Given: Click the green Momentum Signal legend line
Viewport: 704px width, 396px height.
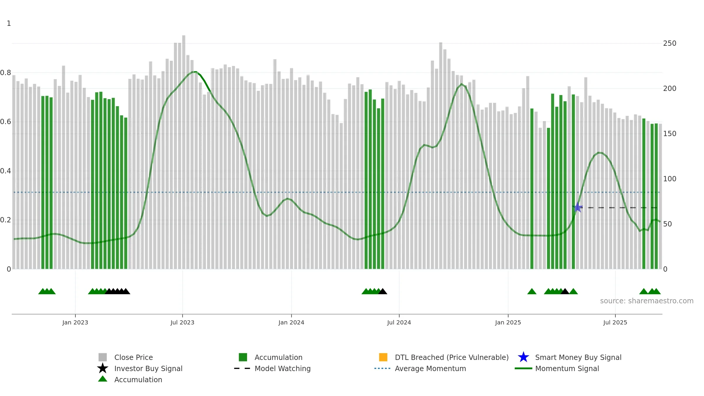Looking at the screenshot, I should (523, 368).
